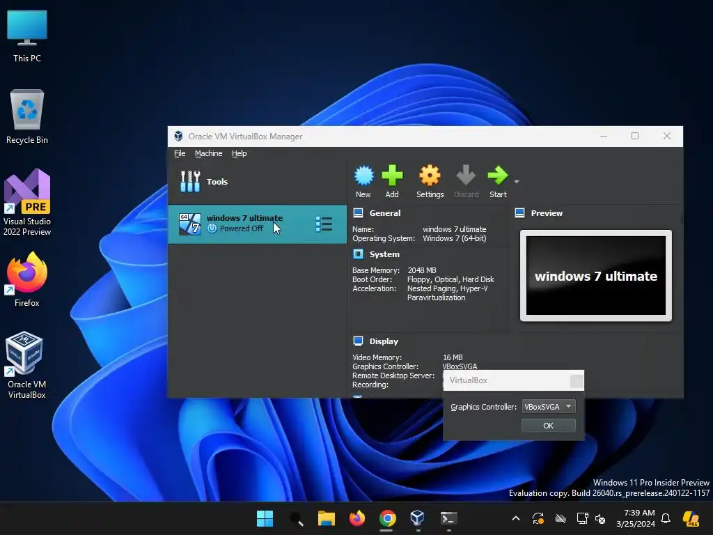Open taskbar Search
Image resolution: width=713 pixels, height=535 pixels.
[296, 518]
